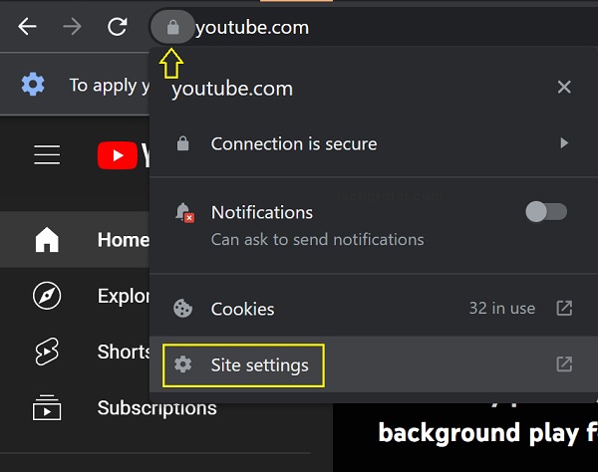Click 'Can ask to send notifications' text
598x472 pixels.
point(317,240)
